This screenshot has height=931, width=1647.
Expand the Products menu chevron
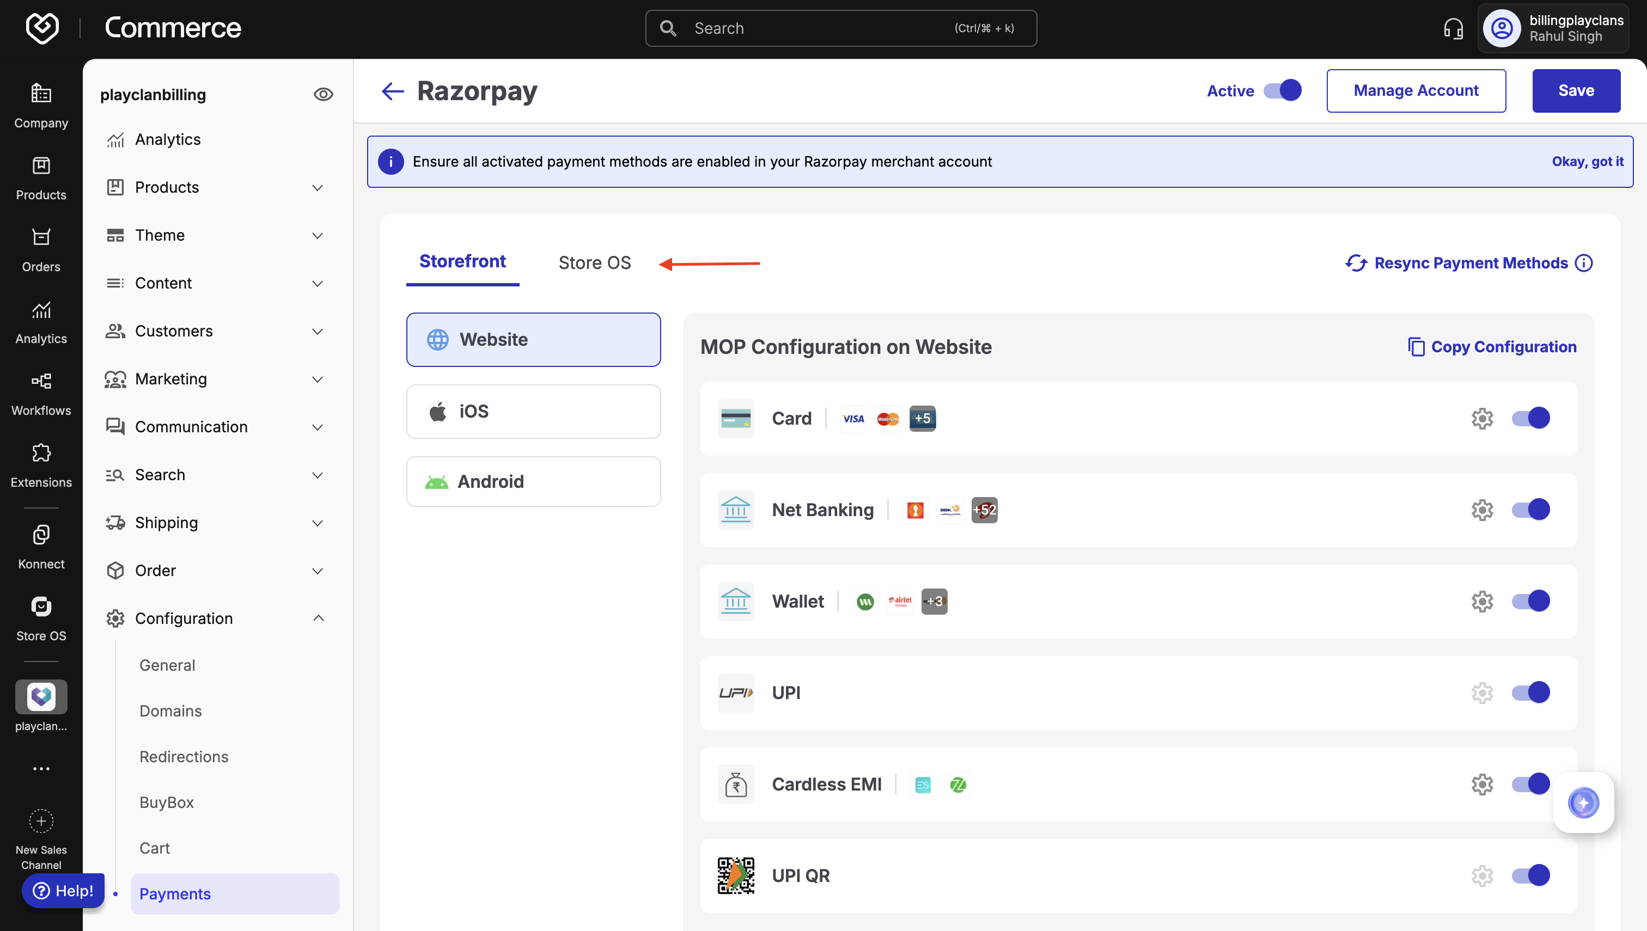[317, 187]
